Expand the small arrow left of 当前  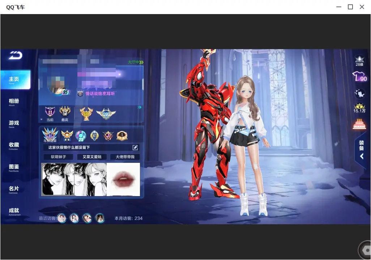pyautogui.click(x=42, y=120)
